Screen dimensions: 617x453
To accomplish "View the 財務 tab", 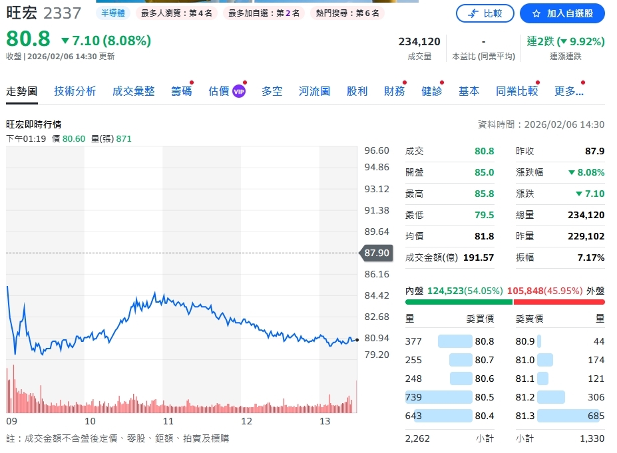I will (394, 91).
